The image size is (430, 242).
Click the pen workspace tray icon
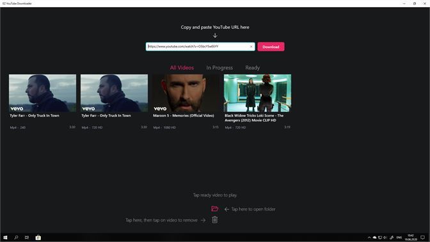click(x=392, y=238)
